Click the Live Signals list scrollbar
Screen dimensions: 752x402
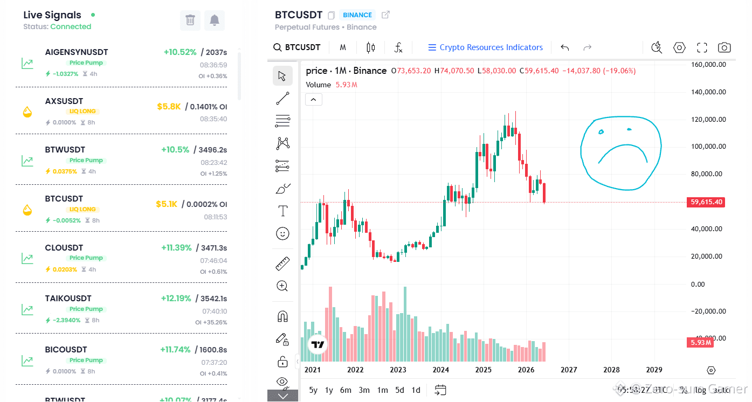point(239,75)
